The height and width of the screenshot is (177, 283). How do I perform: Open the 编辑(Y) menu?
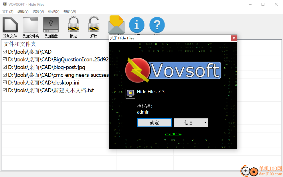(x=23, y=11)
